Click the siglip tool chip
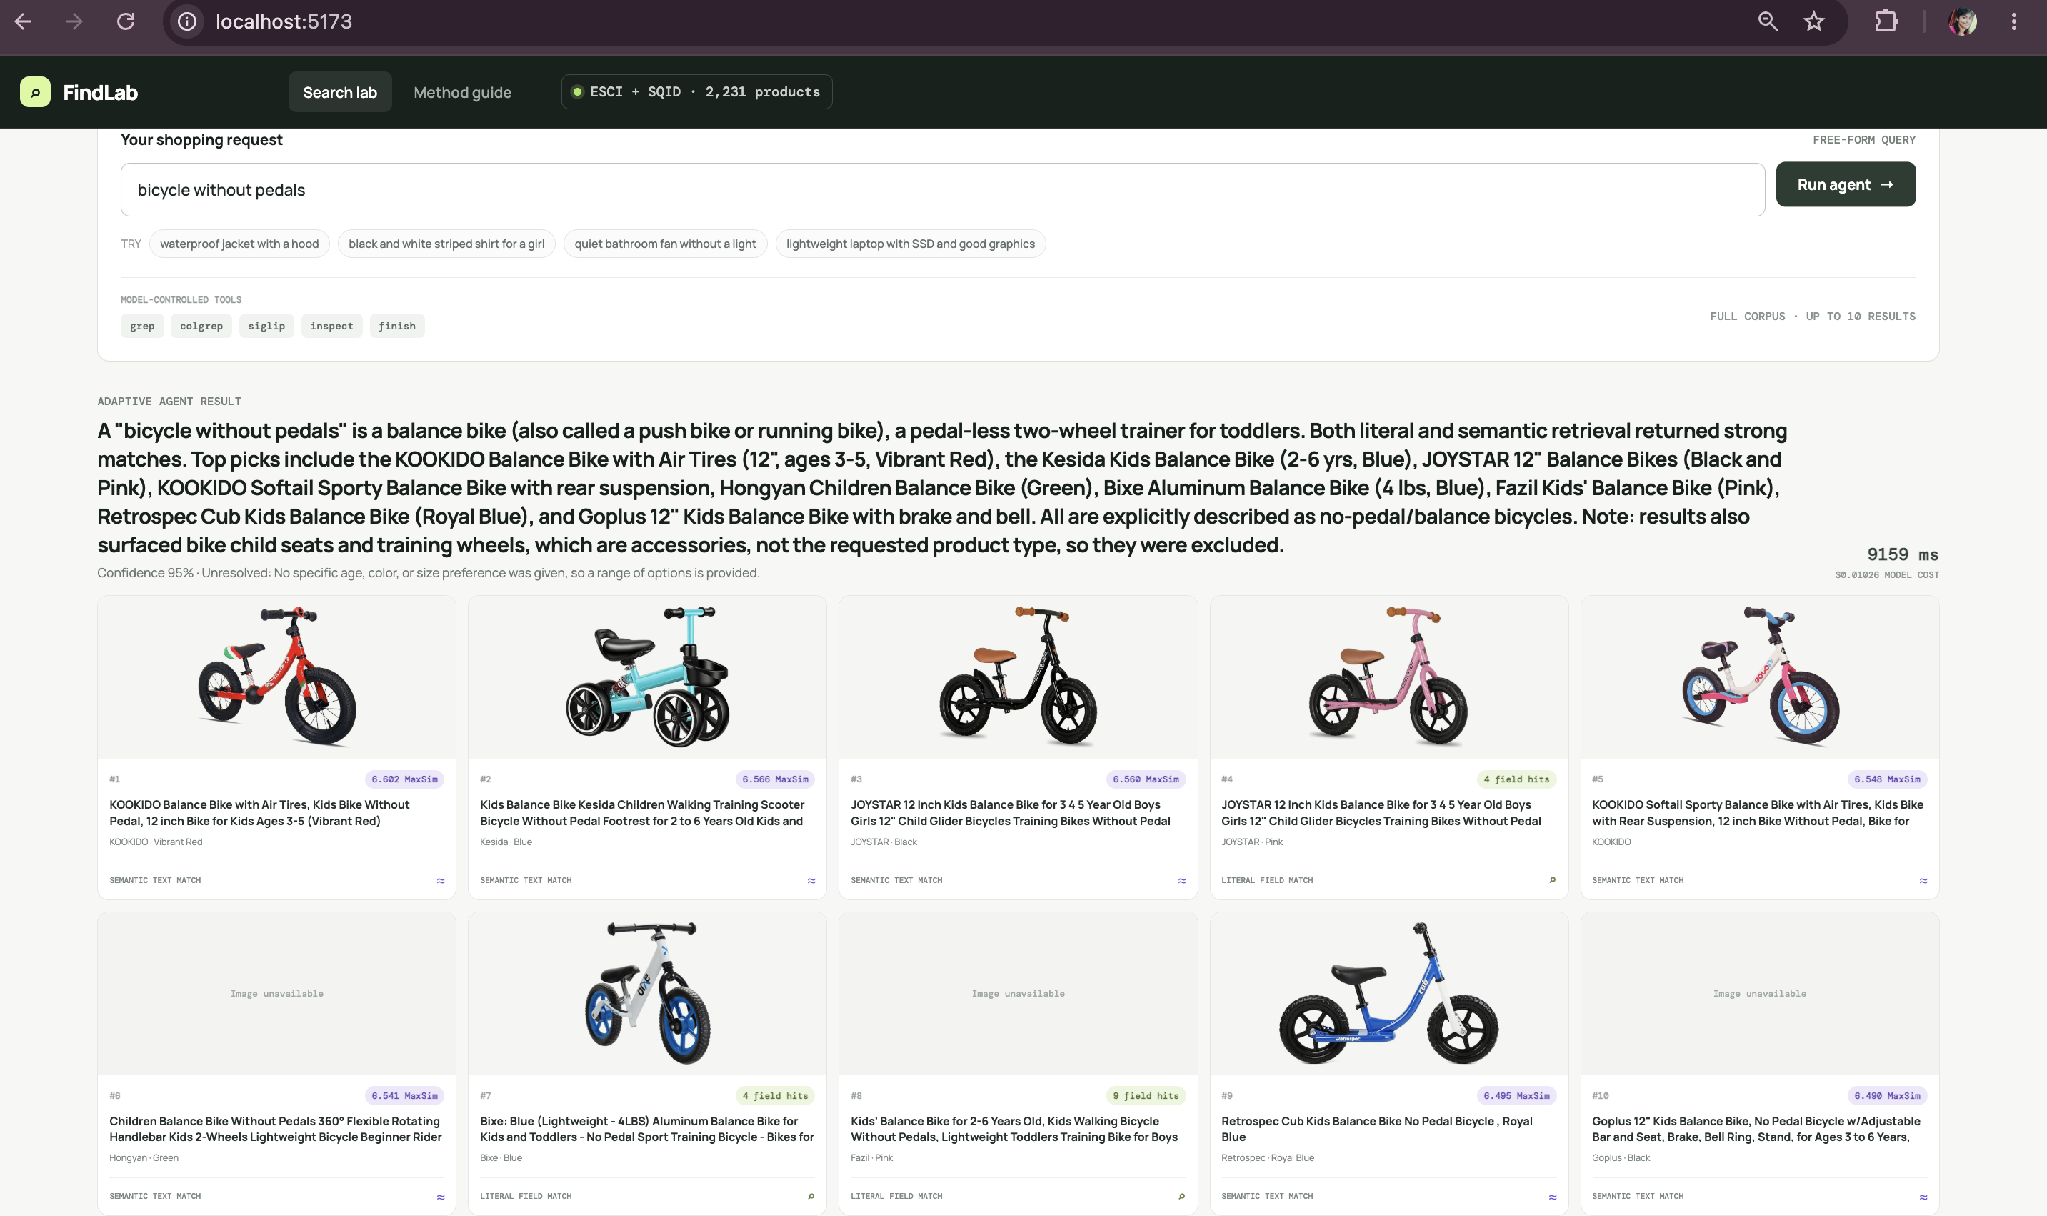Image resolution: width=2047 pixels, height=1216 pixels. (267, 325)
